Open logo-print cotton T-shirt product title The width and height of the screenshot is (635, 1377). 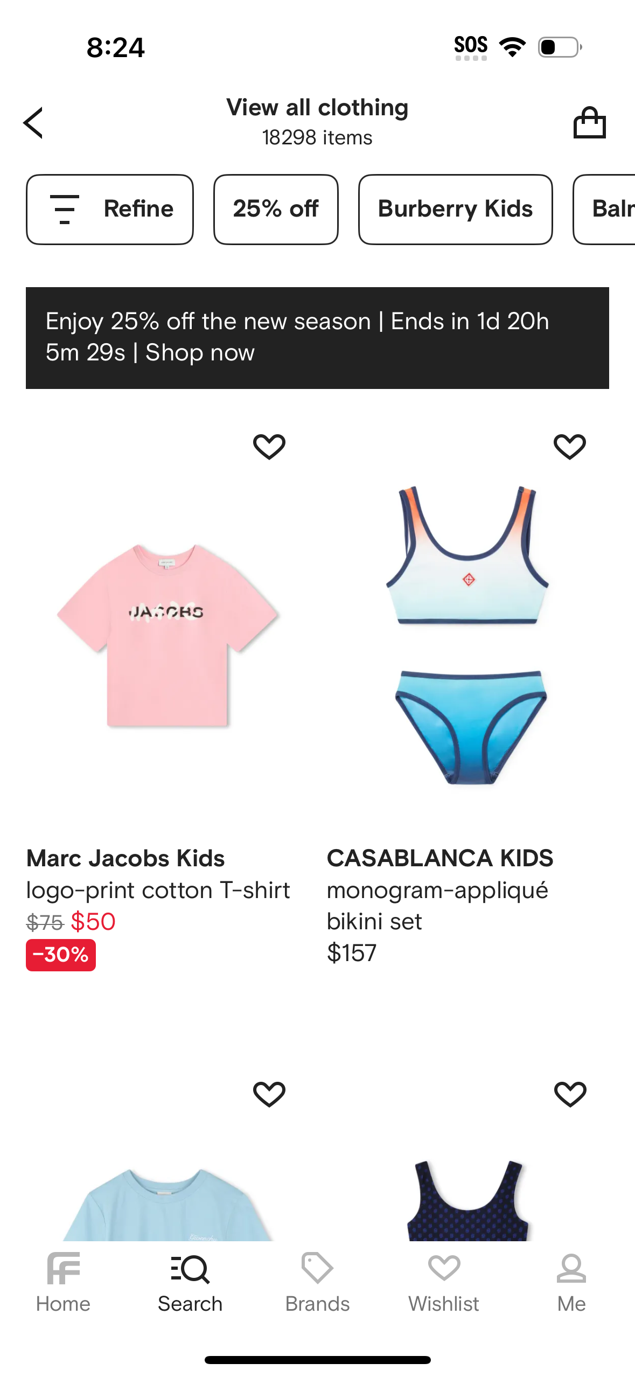pos(158,890)
